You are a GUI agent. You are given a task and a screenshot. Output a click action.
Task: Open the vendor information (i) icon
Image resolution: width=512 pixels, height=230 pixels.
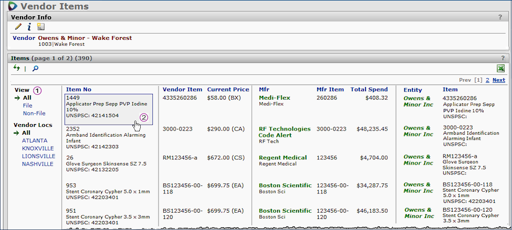click(x=29, y=27)
